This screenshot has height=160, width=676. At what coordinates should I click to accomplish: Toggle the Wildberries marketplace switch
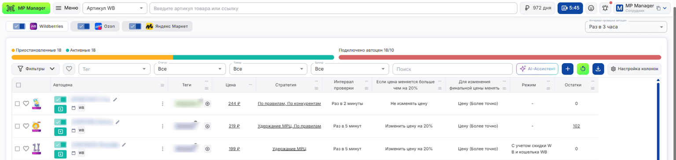[19, 26]
